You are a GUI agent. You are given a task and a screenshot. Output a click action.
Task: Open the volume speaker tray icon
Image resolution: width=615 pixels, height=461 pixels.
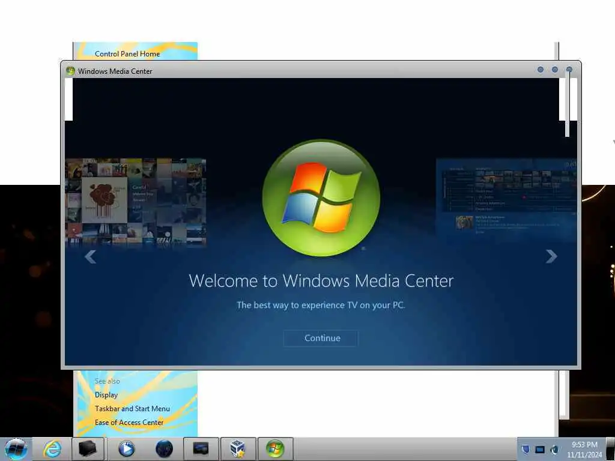554,450
